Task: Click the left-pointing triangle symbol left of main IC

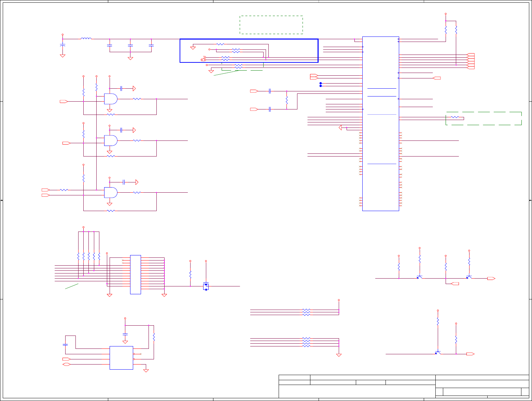Action: tap(340, 128)
